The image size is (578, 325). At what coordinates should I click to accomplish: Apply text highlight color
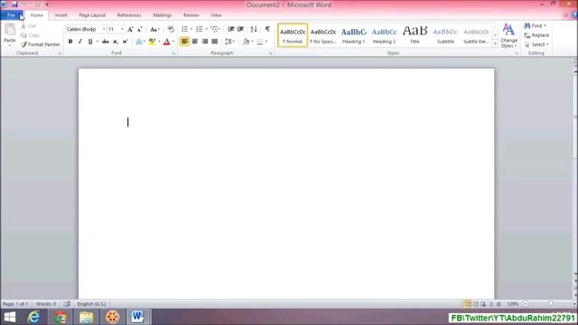point(152,42)
